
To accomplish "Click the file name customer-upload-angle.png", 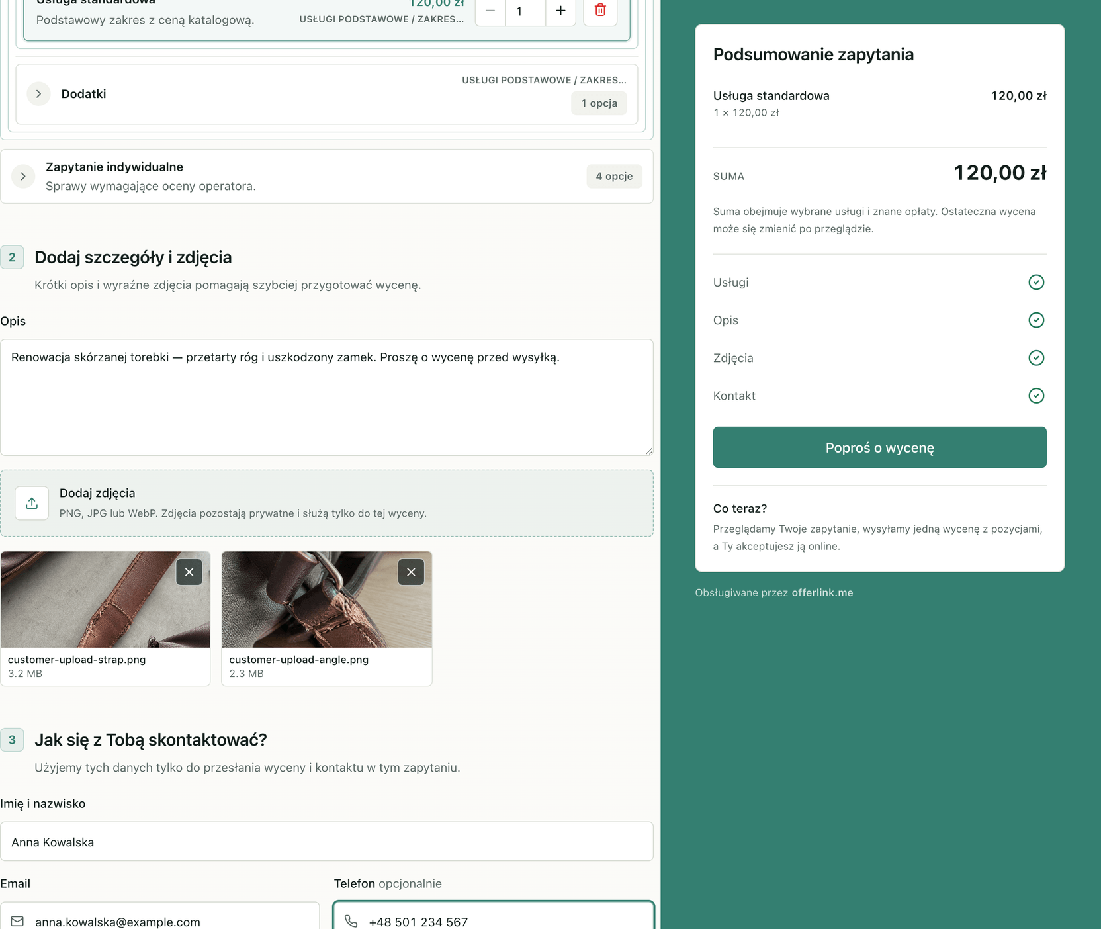I will click(x=299, y=660).
